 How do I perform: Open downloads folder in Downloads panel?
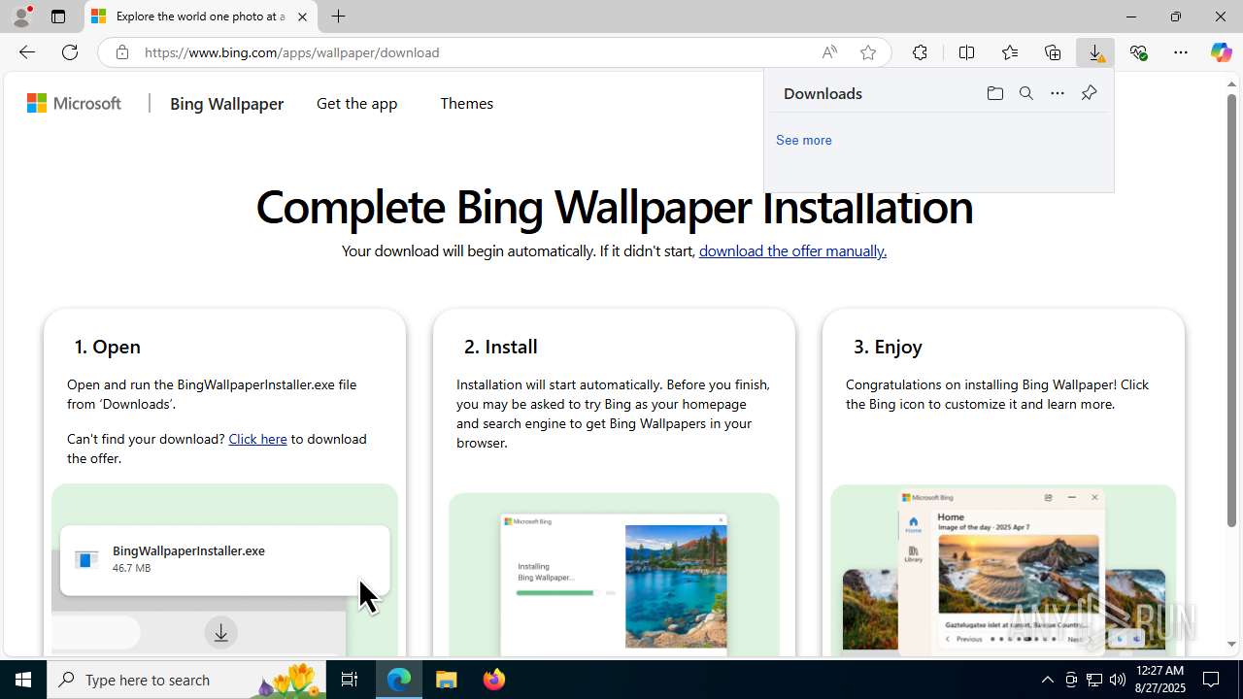[994, 93]
